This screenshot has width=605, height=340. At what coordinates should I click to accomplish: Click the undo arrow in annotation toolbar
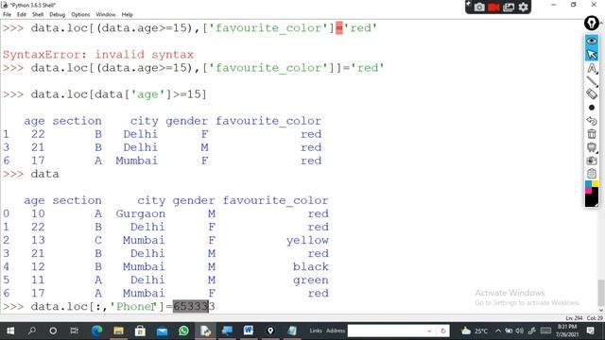[592, 121]
